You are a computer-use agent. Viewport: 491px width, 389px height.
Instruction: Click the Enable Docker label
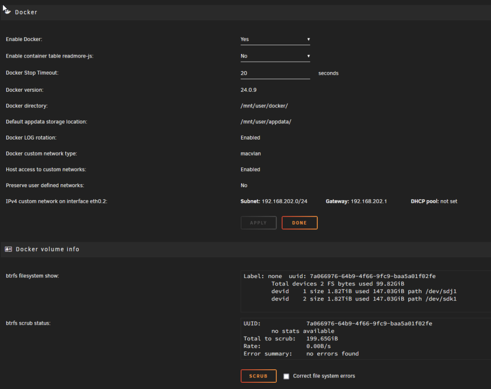click(24, 39)
